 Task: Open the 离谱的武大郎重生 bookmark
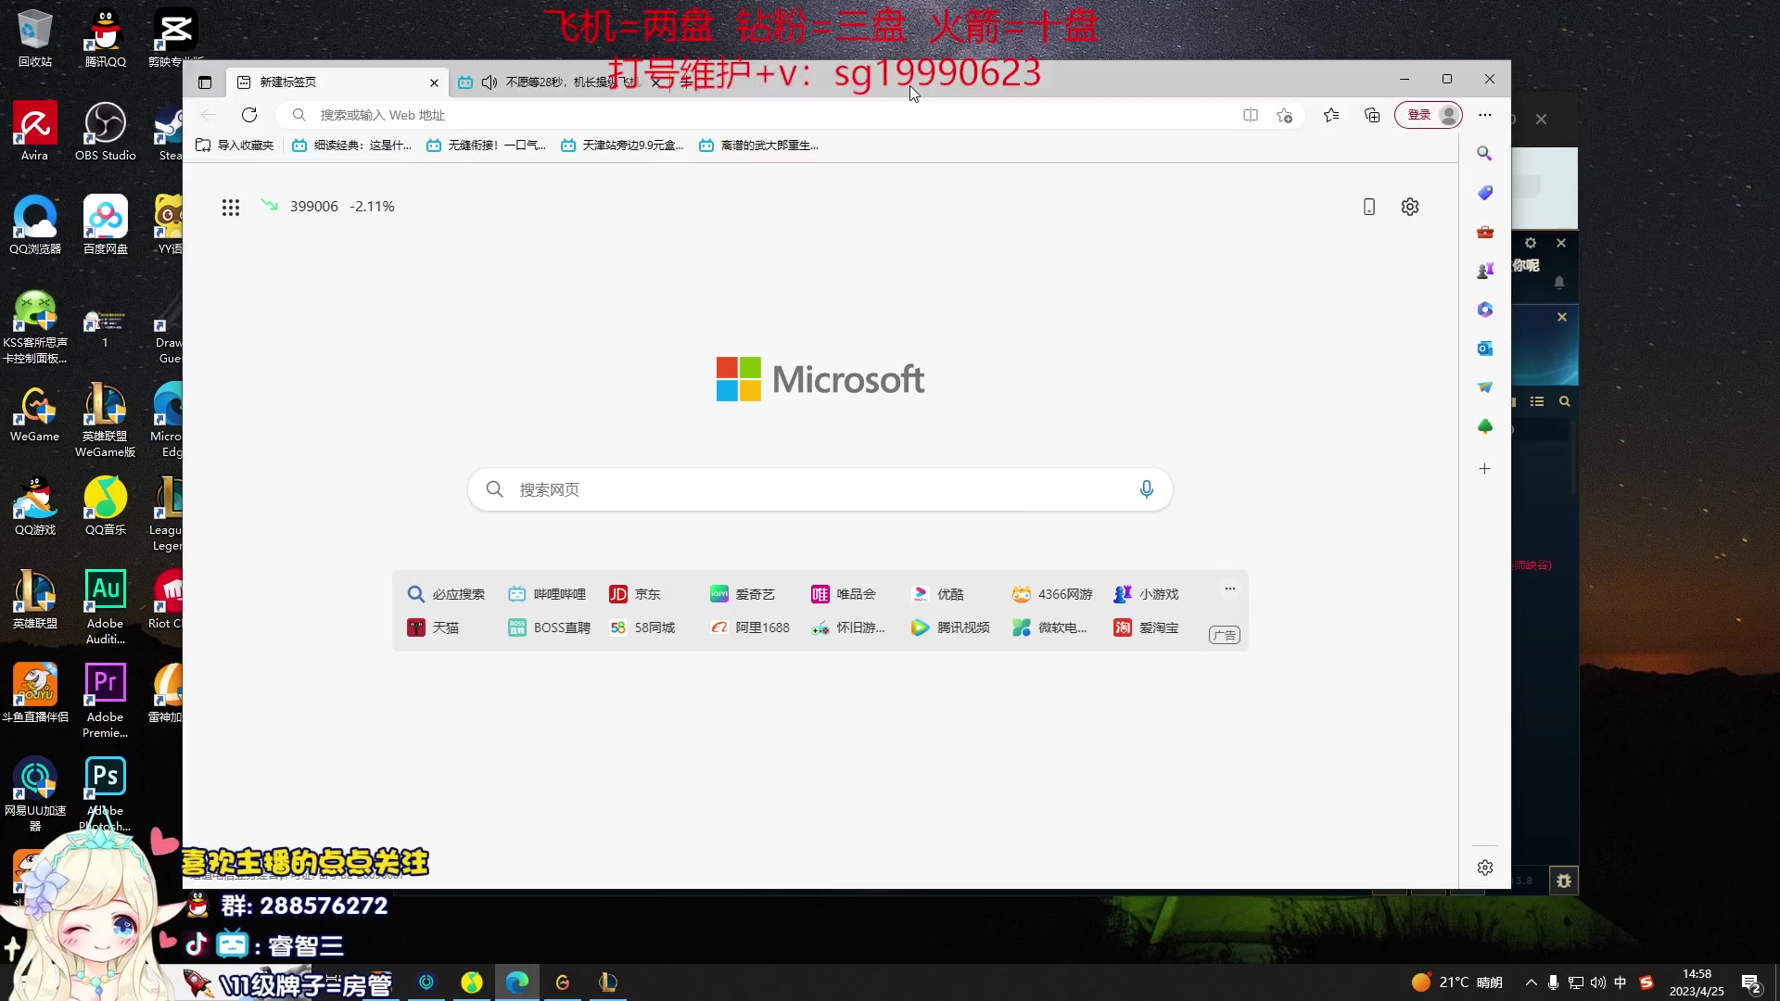(758, 146)
